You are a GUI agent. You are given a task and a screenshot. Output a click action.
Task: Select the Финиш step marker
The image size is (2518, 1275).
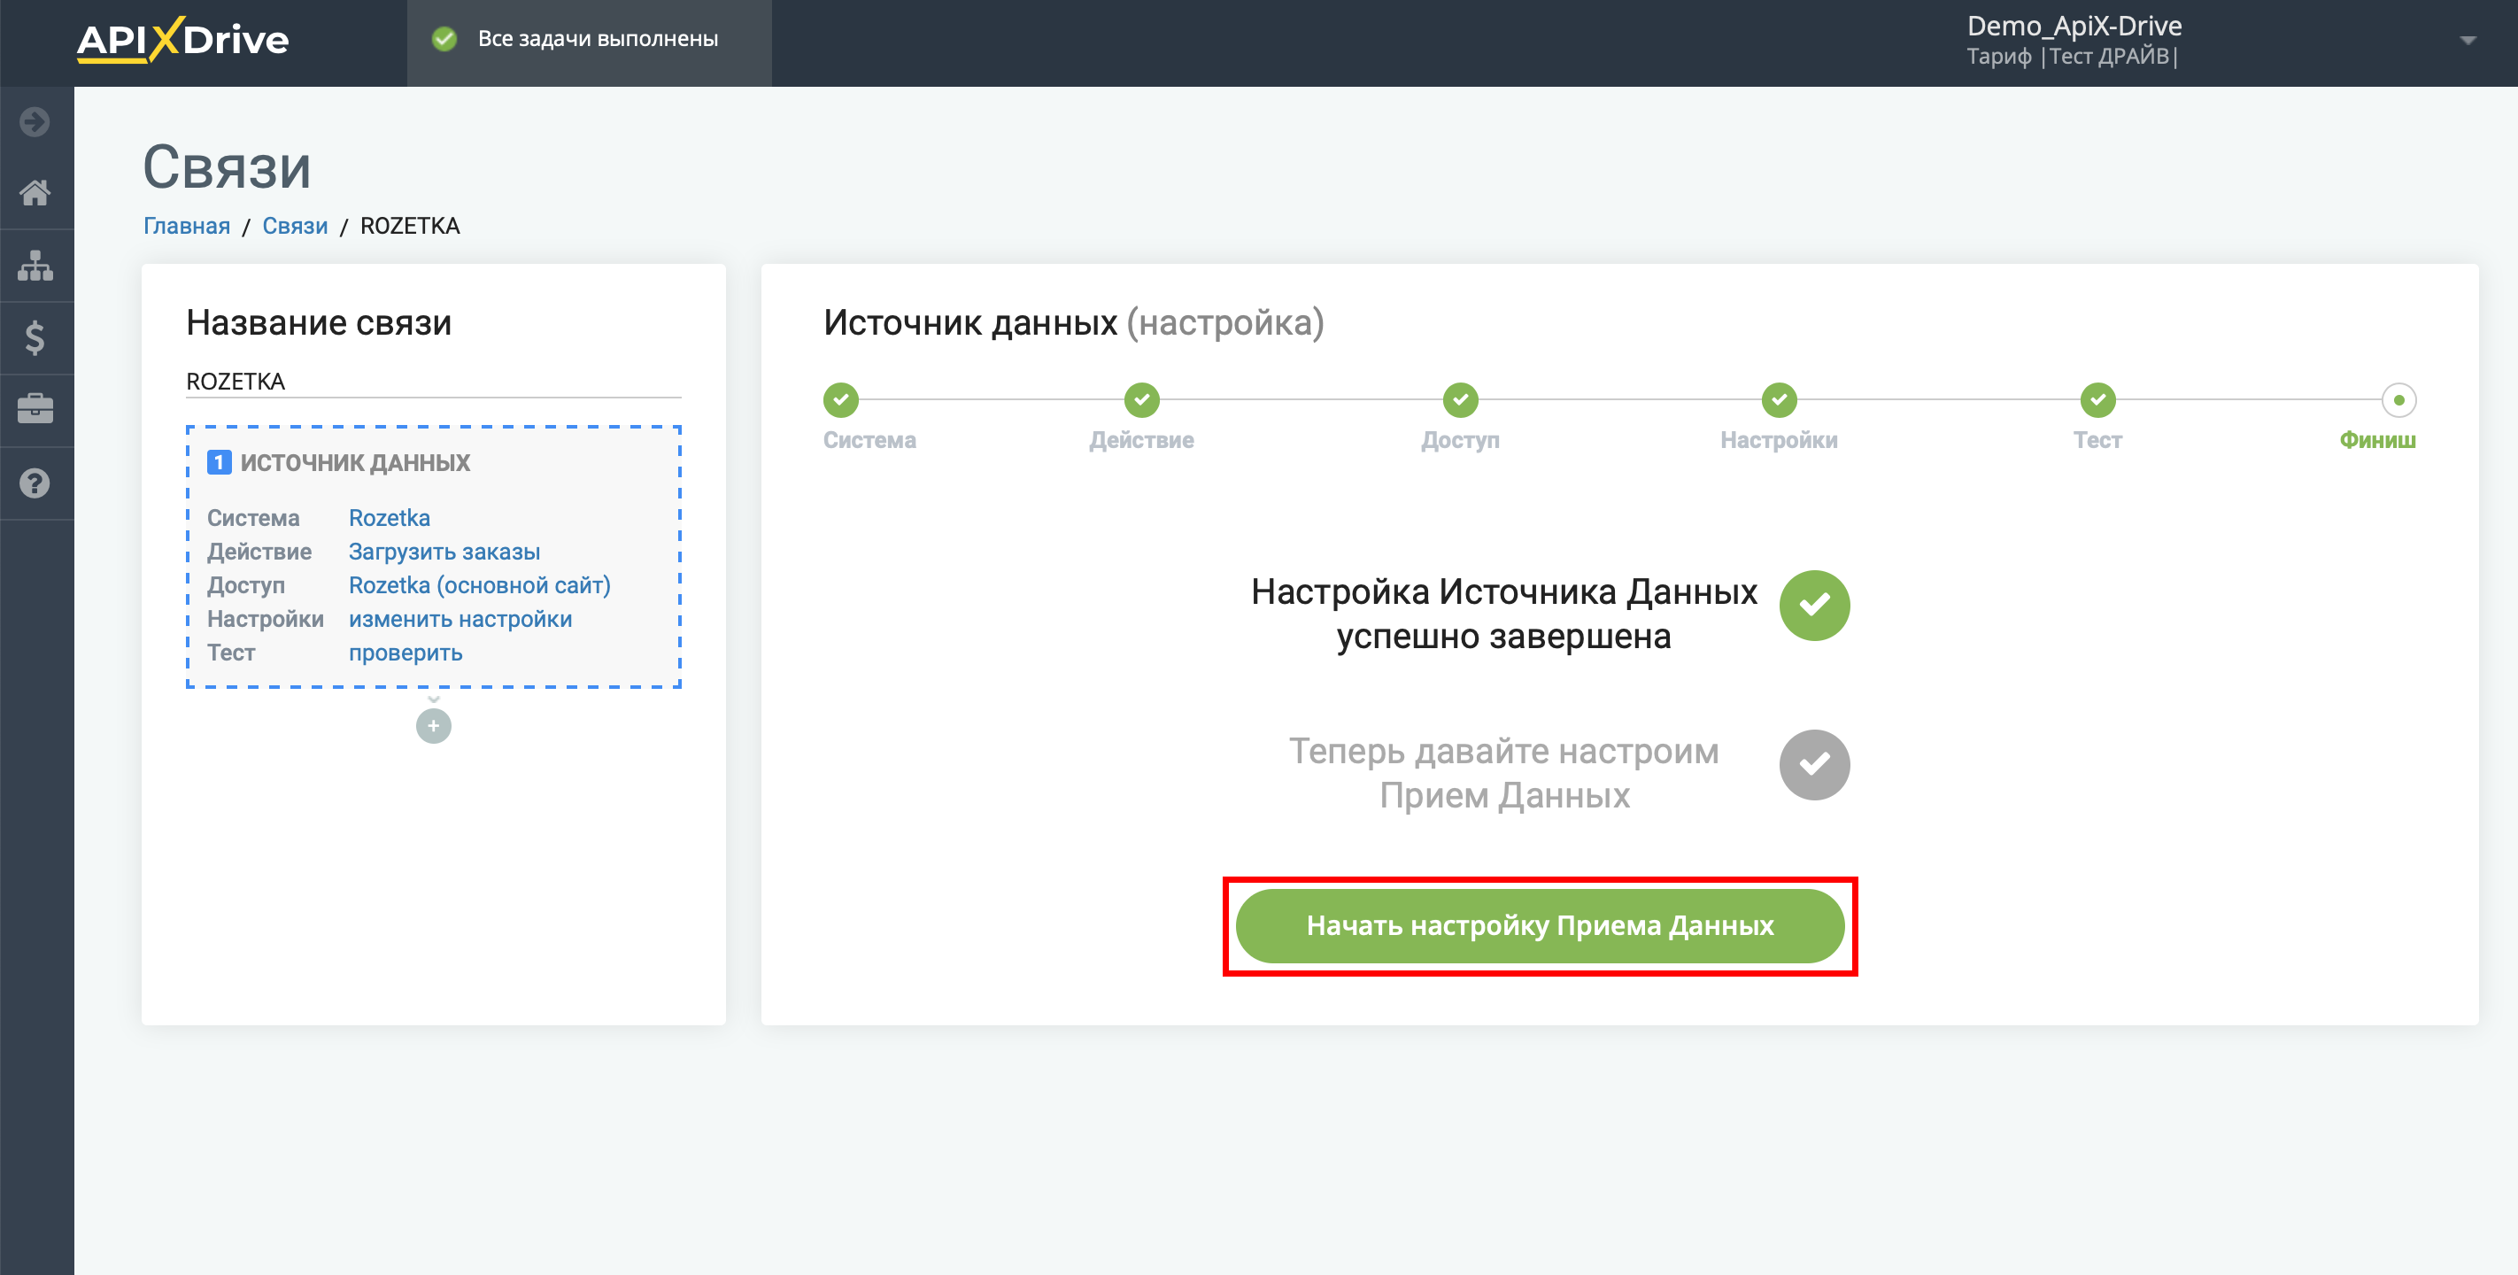click(x=2398, y=400)
